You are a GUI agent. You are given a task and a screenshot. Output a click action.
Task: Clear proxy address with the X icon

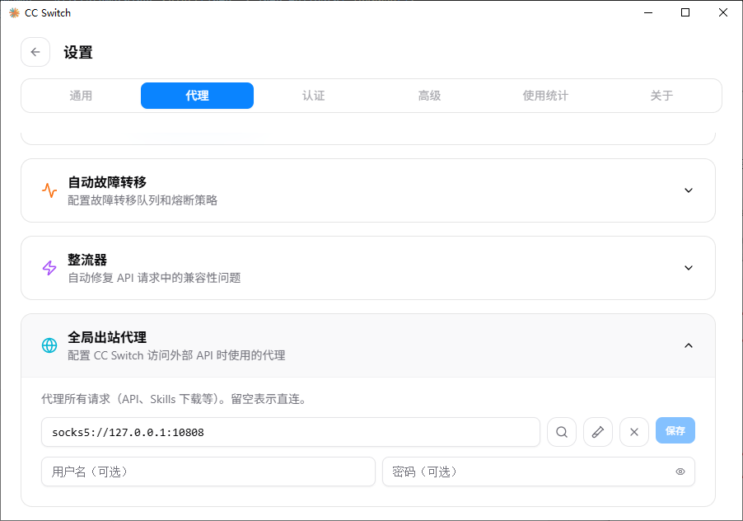pyautogui.click(x=634, y=432)
